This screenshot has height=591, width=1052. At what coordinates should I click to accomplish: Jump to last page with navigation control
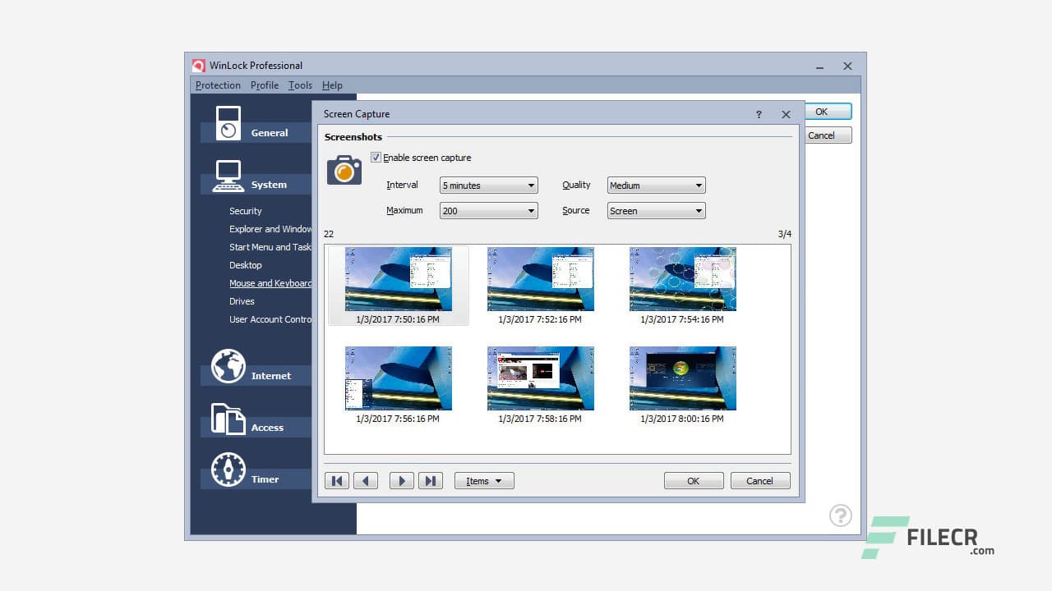tap(431, 480)
